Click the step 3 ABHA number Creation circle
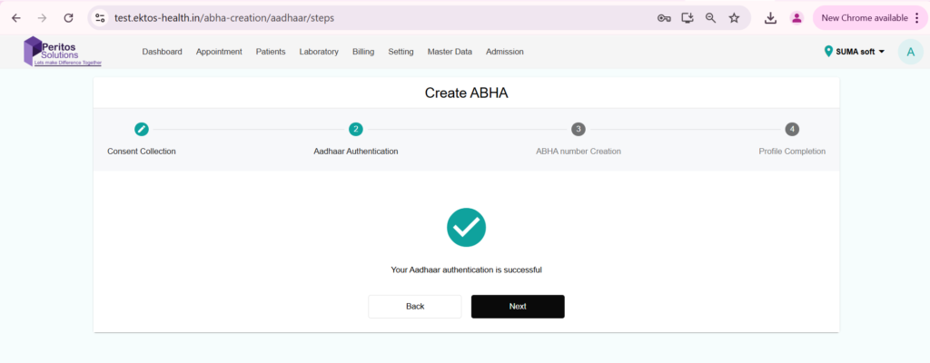The image size is (930, 363). tap(579, 129)
